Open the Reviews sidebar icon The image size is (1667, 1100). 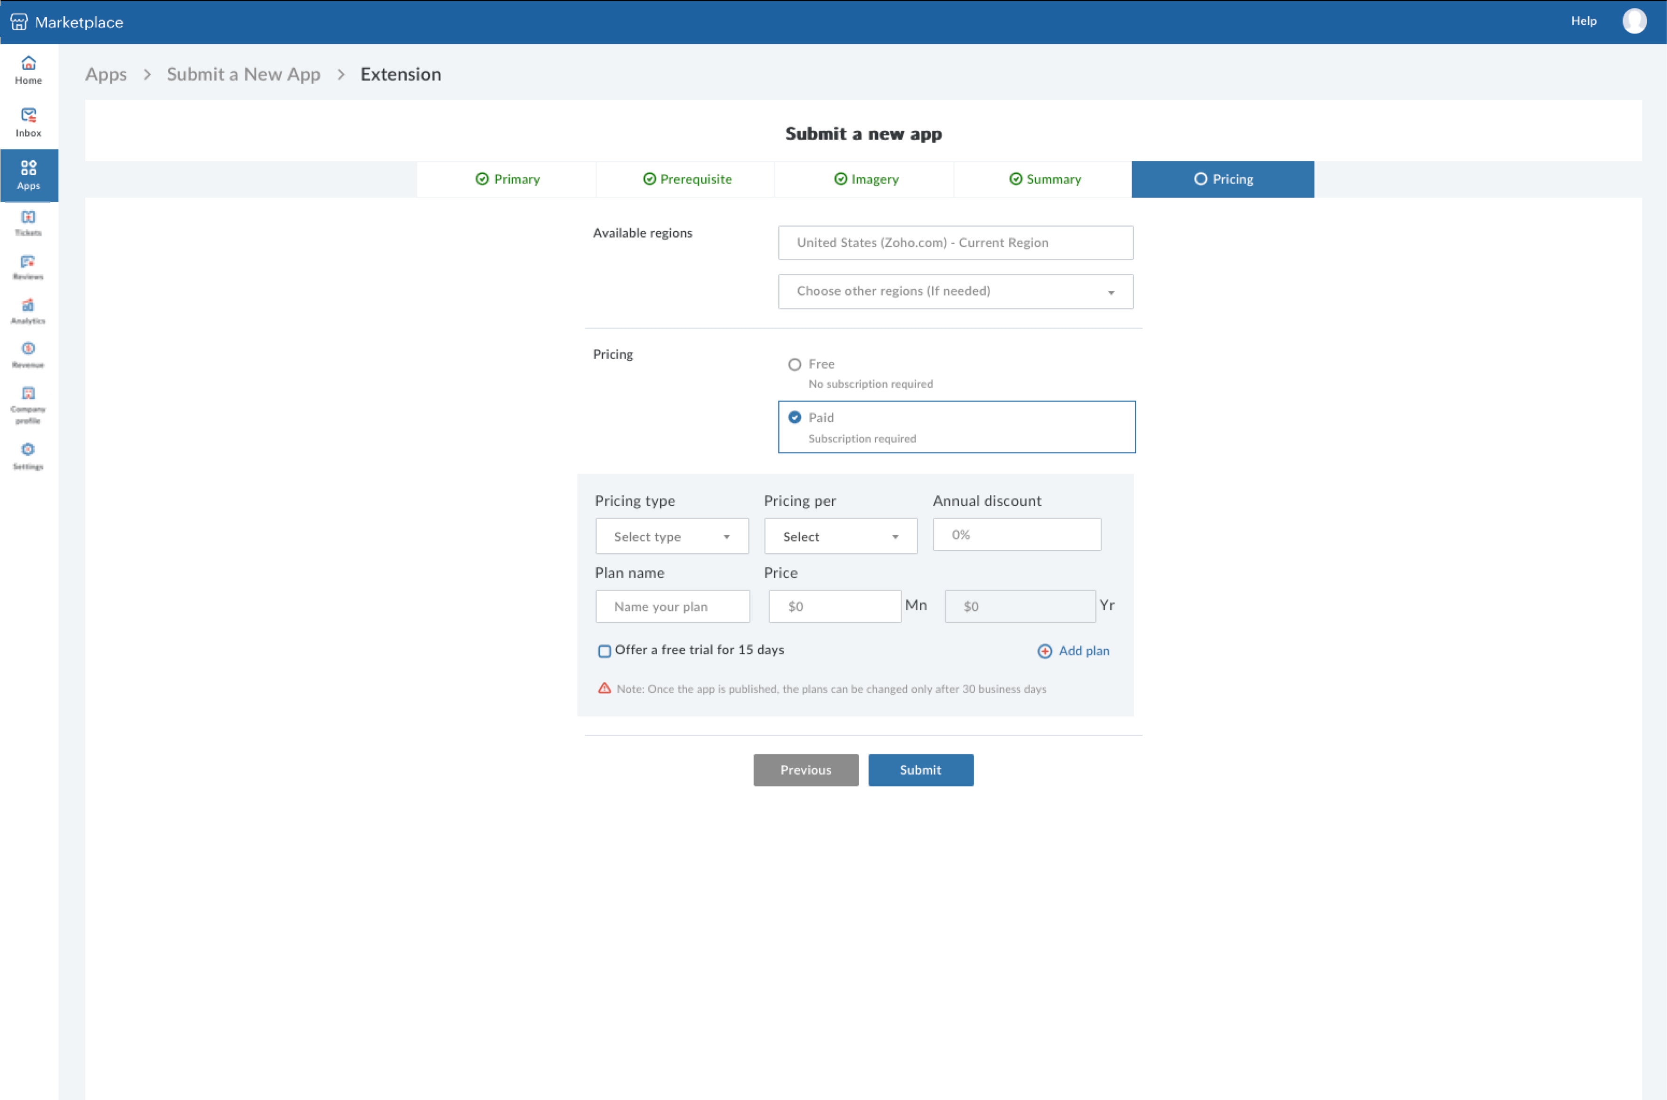[x=28, y=266]
